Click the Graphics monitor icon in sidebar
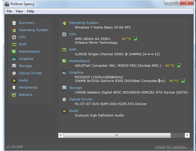Image resolution: width=196 pixels, height=151 pixels. 14,59
